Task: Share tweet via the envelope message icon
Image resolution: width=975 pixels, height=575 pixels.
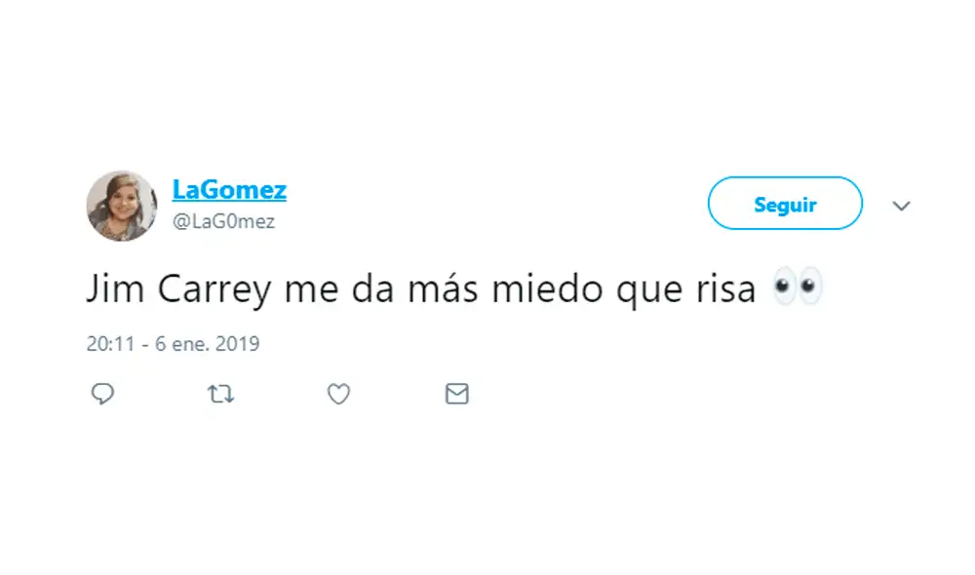Action: pos(456,394)
